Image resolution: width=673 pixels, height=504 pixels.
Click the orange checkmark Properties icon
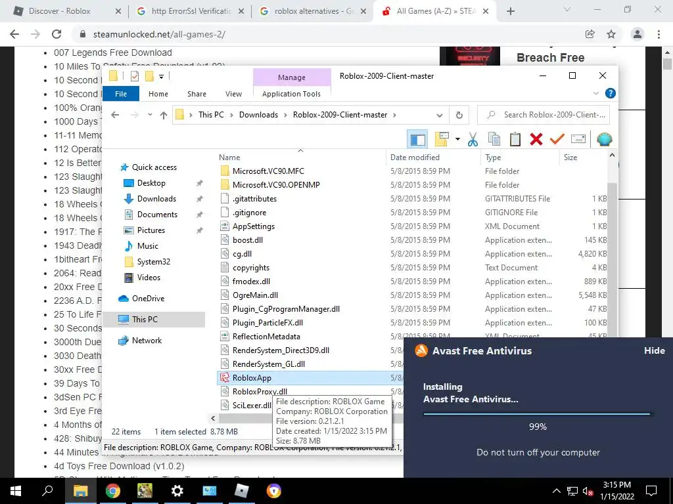557,139
